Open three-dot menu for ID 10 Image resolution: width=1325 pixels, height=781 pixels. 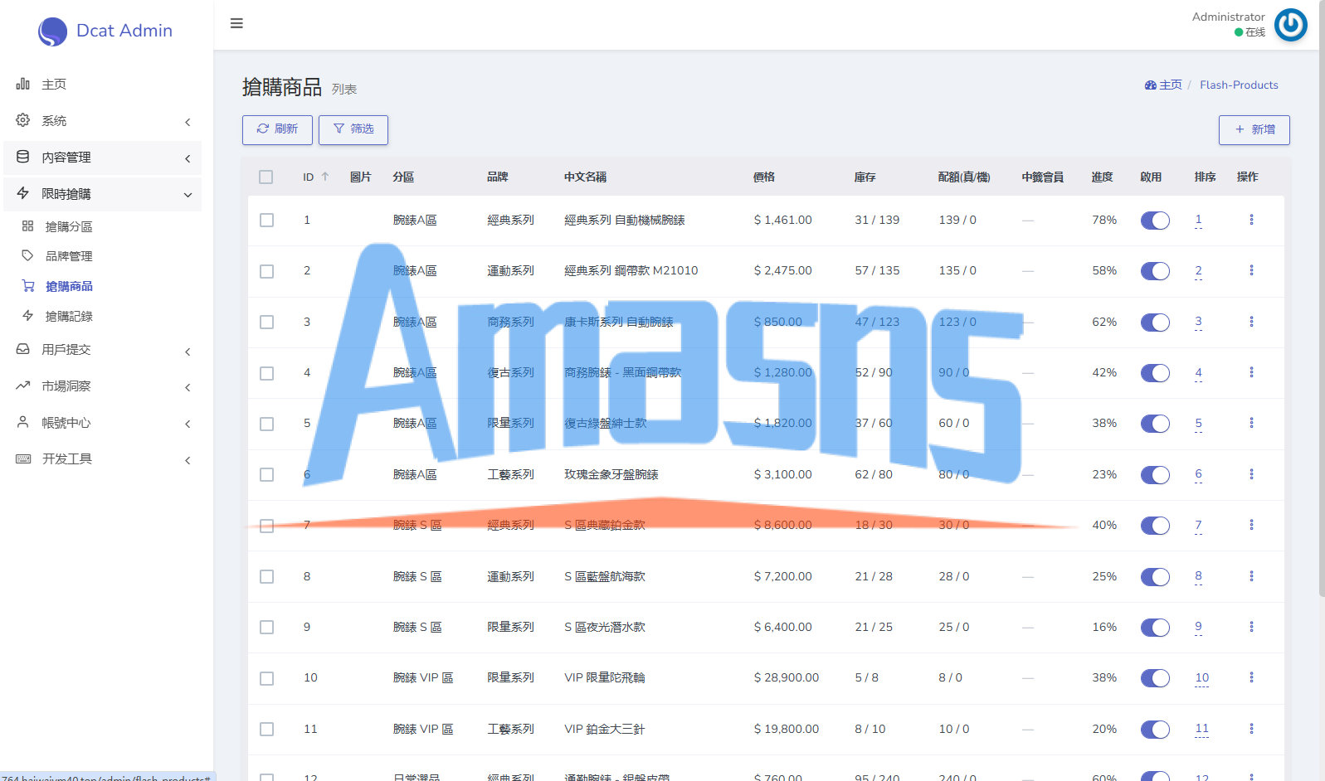pos(1251,677)
